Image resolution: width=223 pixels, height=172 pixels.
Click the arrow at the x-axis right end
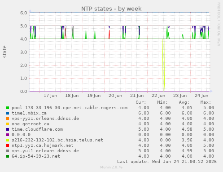[211, 91]
